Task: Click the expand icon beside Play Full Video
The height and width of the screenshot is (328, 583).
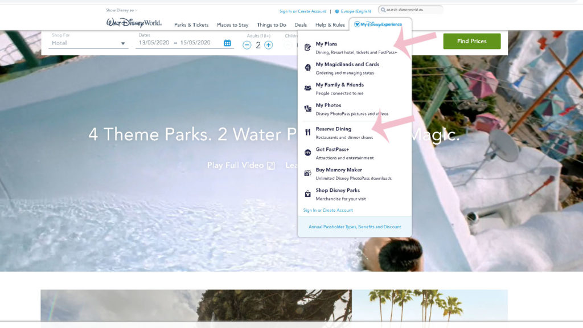Action: pyautogui.click(x=270, y=166)
